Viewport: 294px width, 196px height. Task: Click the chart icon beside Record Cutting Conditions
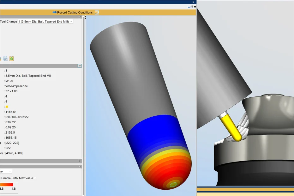[x=97, y=12]
